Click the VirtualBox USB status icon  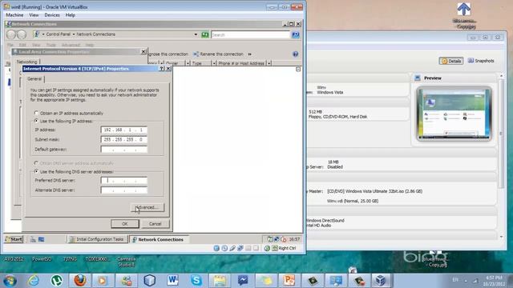pyautogui.click(x=232, y=248)
